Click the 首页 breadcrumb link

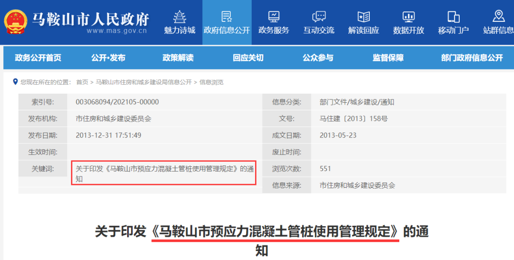82,82
